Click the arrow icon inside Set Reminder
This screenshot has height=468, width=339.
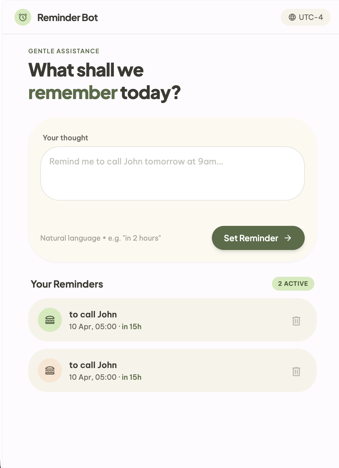(x=289, y=238)
